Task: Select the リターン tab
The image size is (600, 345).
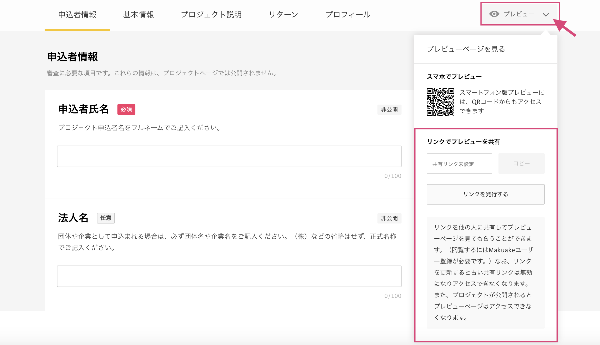Action: [x=283, y=15]
